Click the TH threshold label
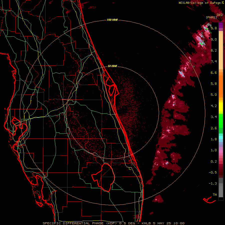The height and width of the screenshot is (225, 225). [215, 195]
